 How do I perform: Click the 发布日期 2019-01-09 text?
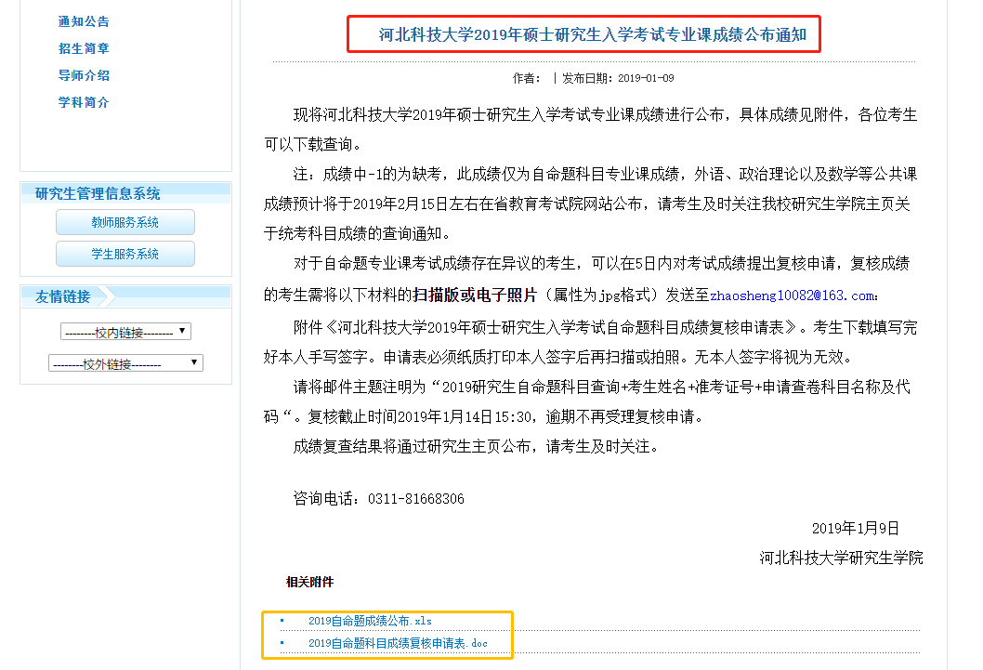(x=618, y=78)
